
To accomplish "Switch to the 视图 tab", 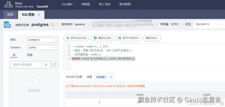I will point(30,55).
